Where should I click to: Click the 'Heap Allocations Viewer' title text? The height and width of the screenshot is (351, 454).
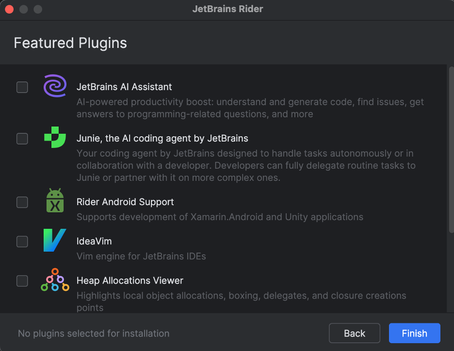click(x=130, y=281)
